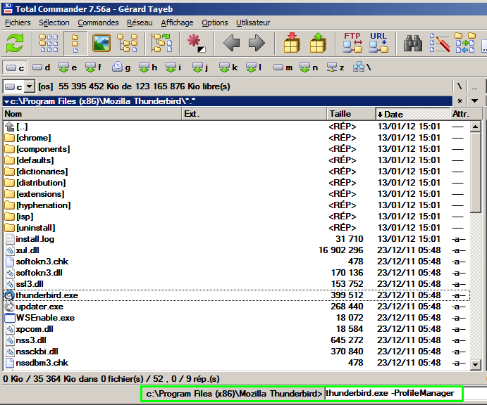Click the file list scroll up arrow
Screen dimensions: 487x405
click(476, 127)
